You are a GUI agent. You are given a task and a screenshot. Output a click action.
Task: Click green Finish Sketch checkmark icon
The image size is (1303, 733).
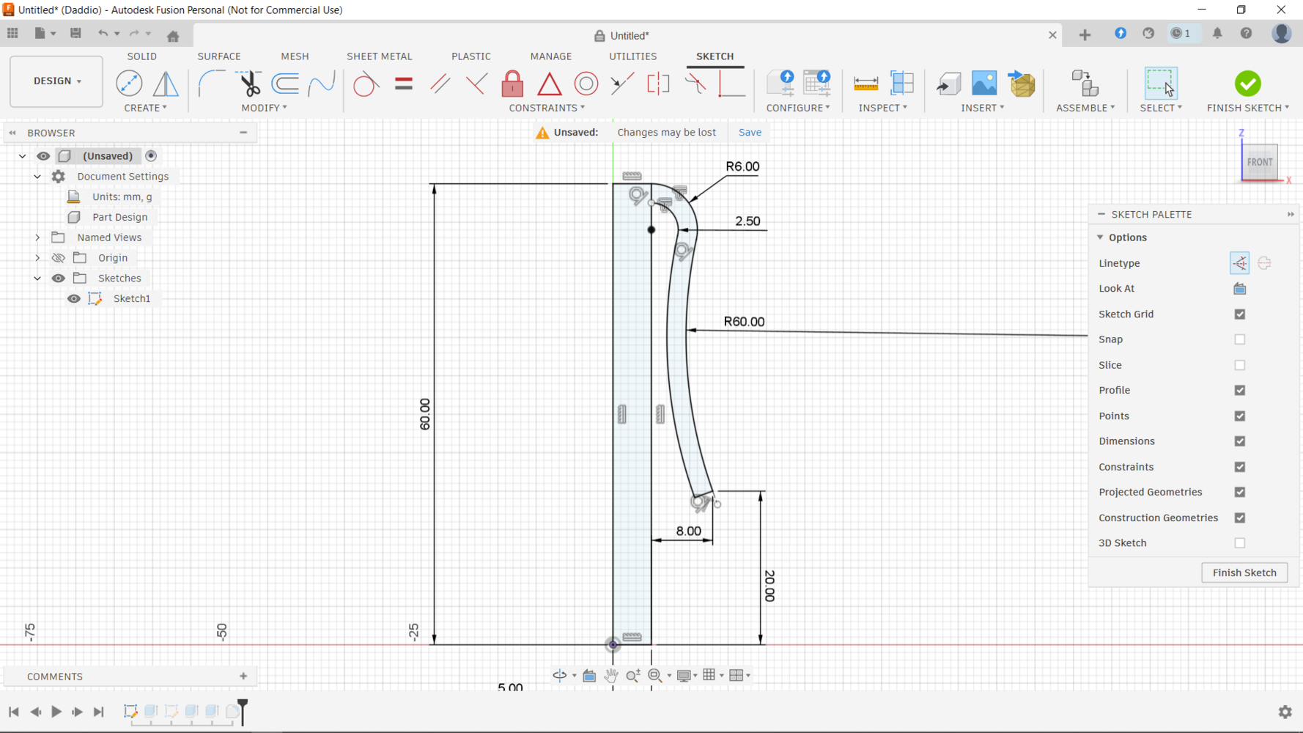click(1247, 84)
